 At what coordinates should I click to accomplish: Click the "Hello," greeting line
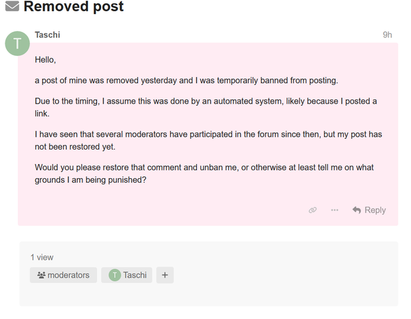[x=47, y=60]
